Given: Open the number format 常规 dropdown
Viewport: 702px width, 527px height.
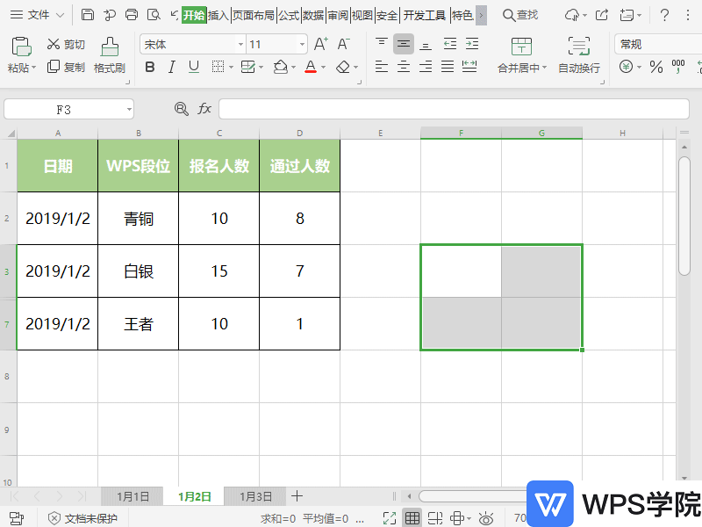Looking at the screenshot, I should pos(658,45).
